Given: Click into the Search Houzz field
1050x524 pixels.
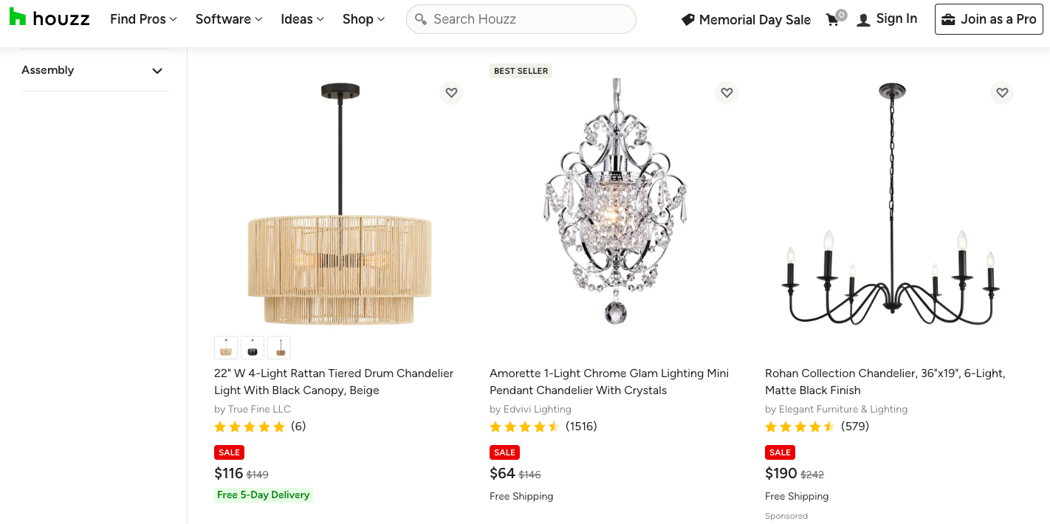Looking at the screenshot, I should click(528, 19).
